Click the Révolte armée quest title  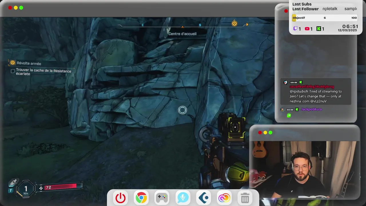click(29, 64)
